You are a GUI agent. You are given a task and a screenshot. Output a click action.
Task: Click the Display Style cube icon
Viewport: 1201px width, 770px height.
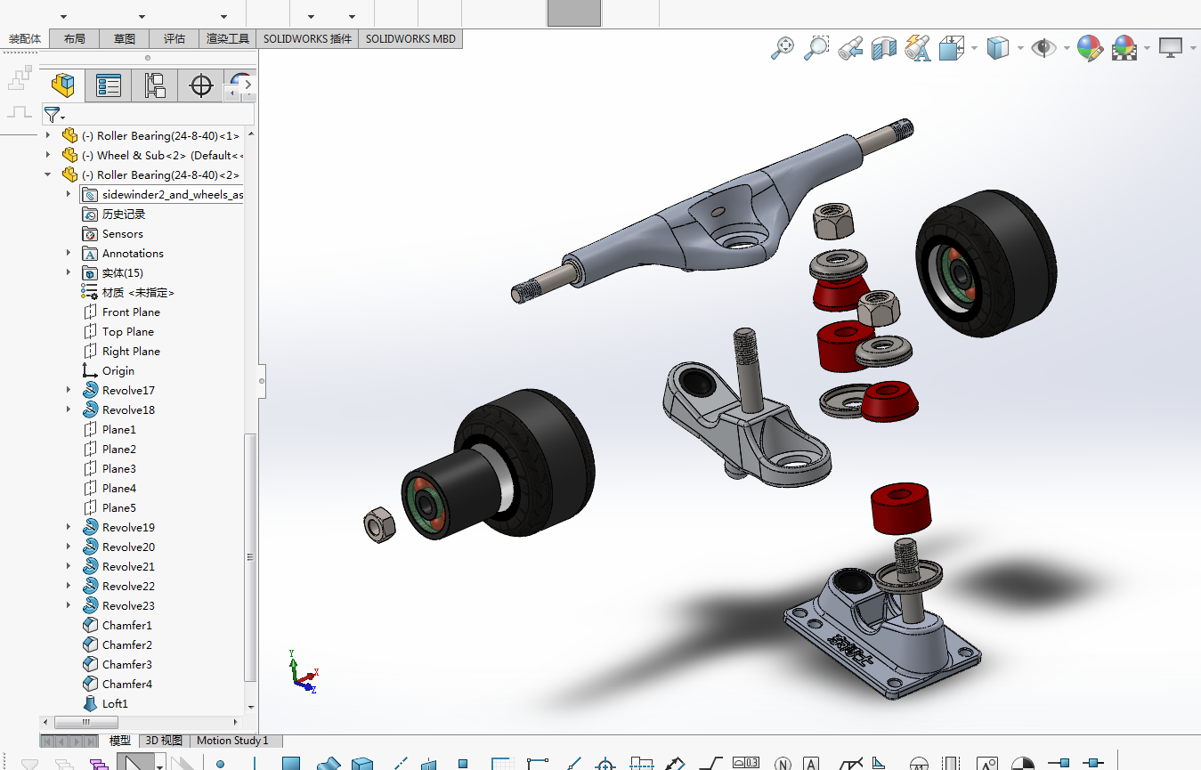pos(998,48)
